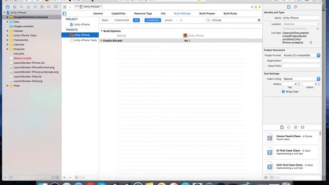This screenshot has height=185, width=329.
Task: Expand the Enable Bitcode setting row
Action: point(102,41)
